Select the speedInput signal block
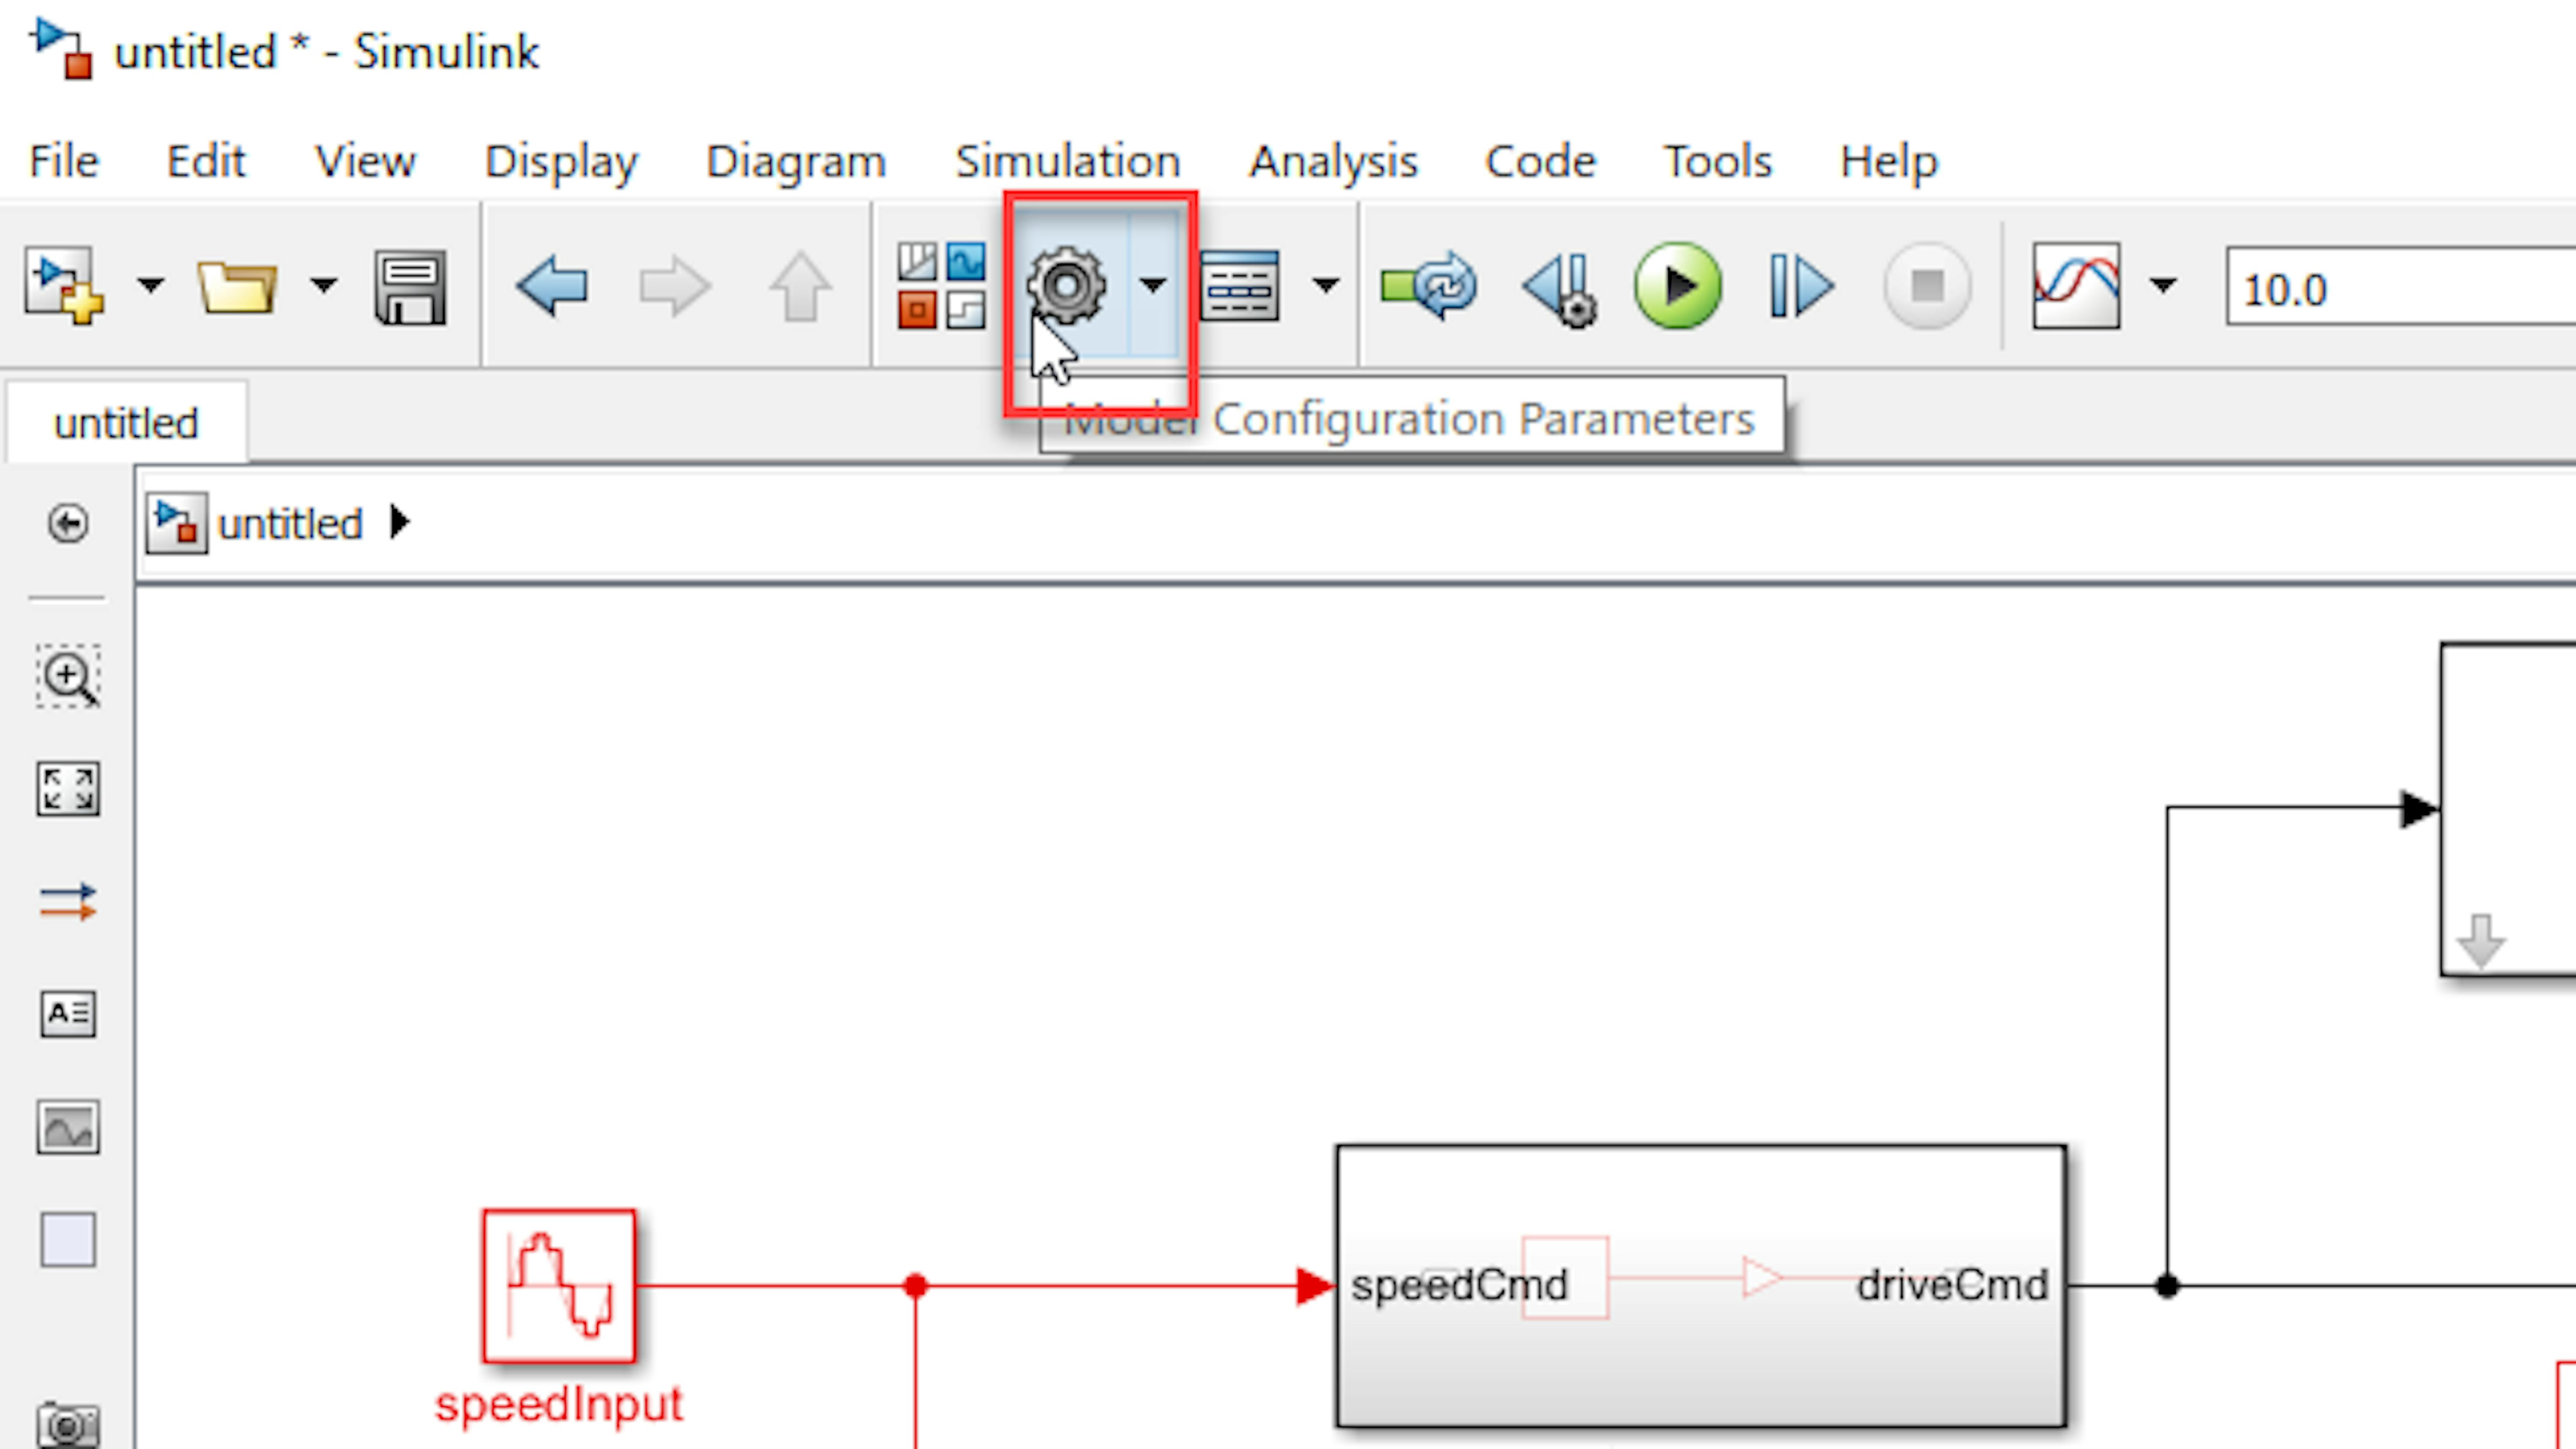Screen dimensions: 2576x1449 pos(559,1286)
